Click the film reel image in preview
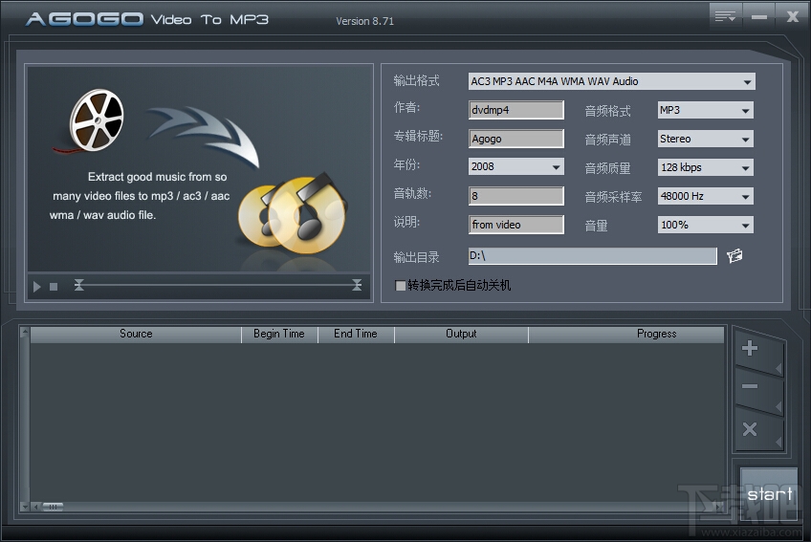 (97, 120)
